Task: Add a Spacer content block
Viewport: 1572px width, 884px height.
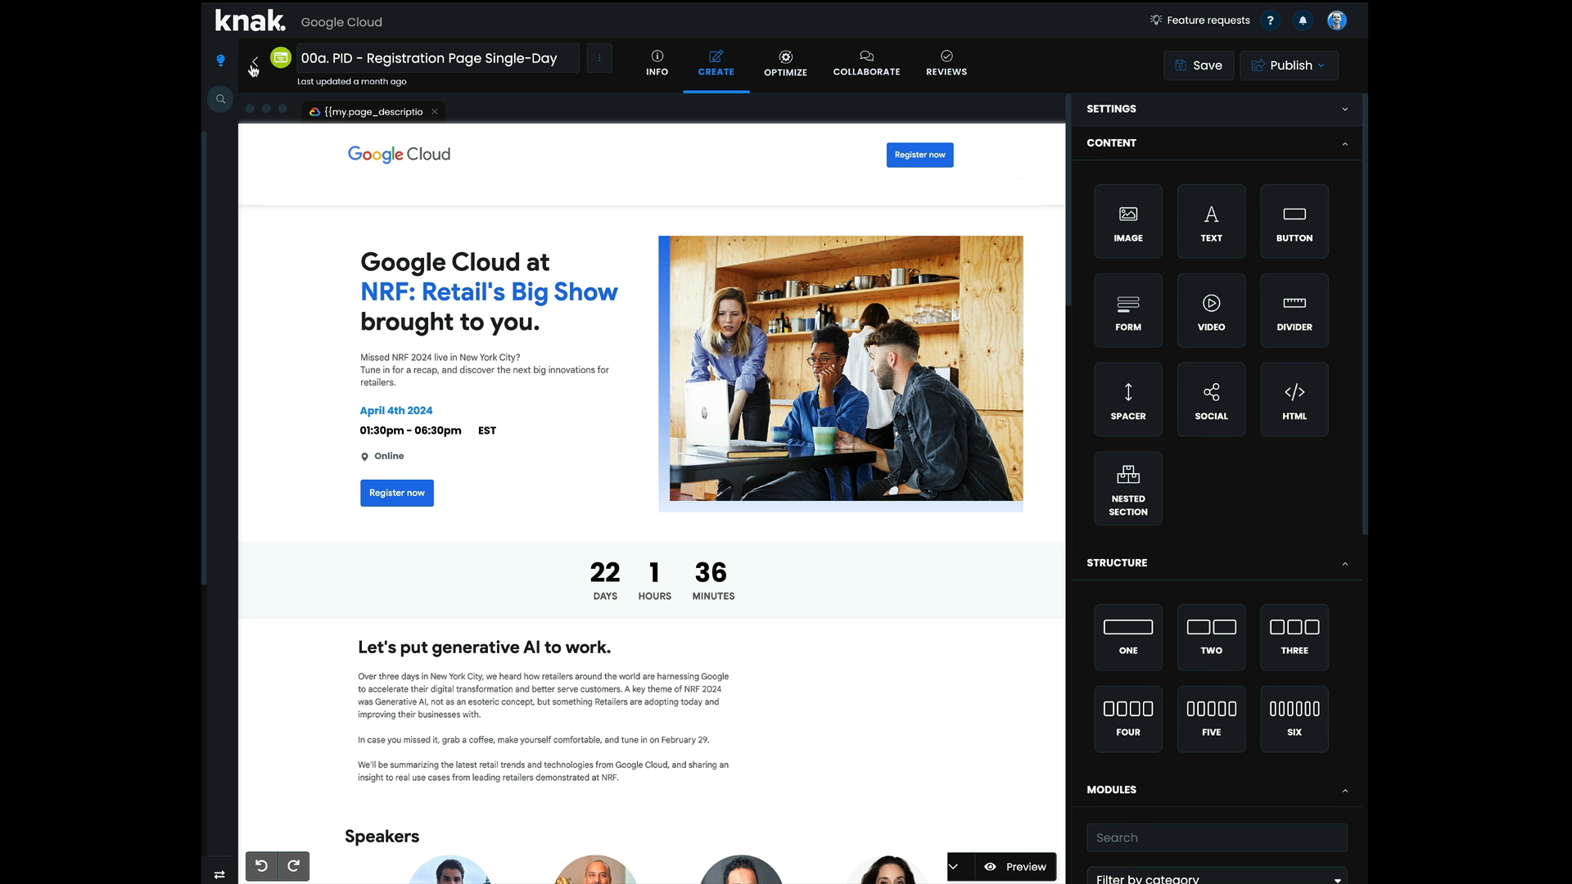Action: (x=1128, y=399)
